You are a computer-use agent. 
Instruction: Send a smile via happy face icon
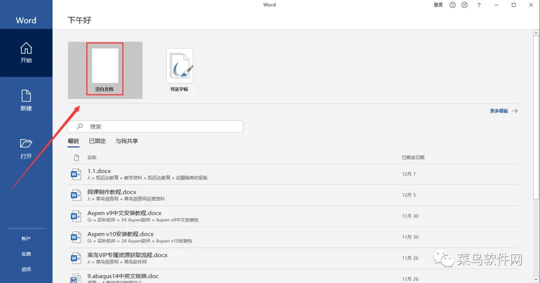(x=452, y=5)
